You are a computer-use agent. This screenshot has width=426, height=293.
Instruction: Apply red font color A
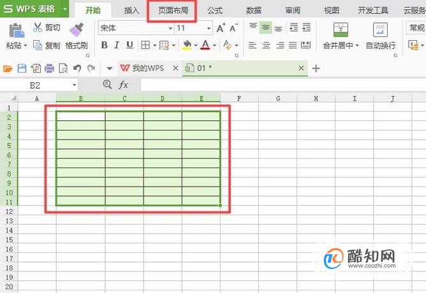pyautogui.click(x=205, y=45)
